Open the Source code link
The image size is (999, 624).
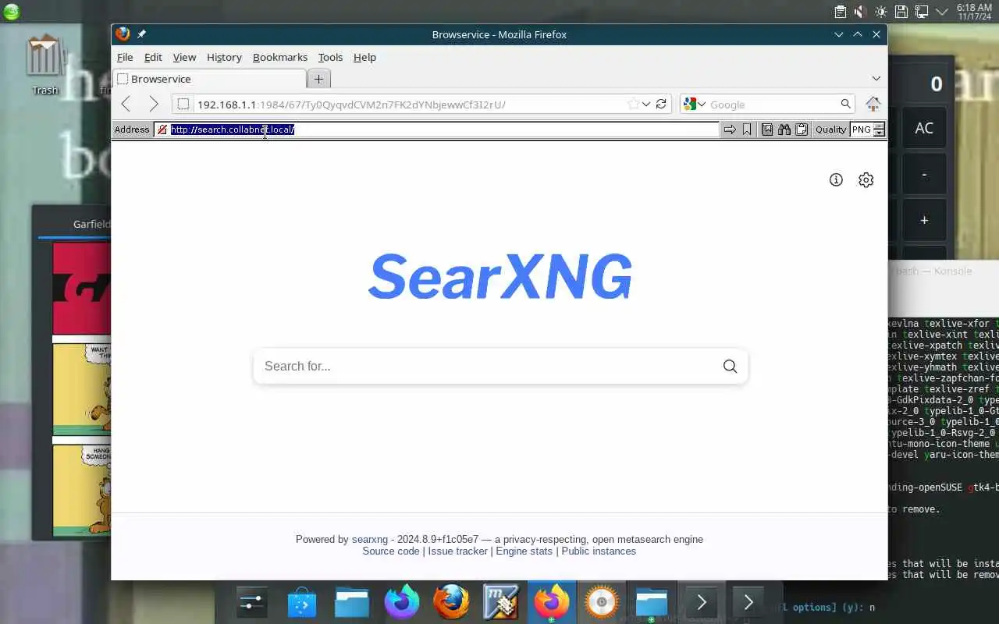coord(391,551)
